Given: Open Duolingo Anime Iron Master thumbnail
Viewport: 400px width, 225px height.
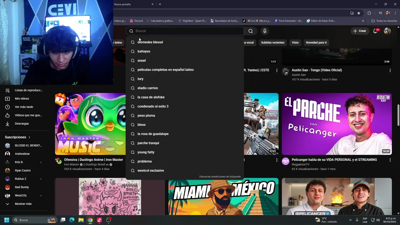Looking at the screenshot, I should (x=90, y=124).
